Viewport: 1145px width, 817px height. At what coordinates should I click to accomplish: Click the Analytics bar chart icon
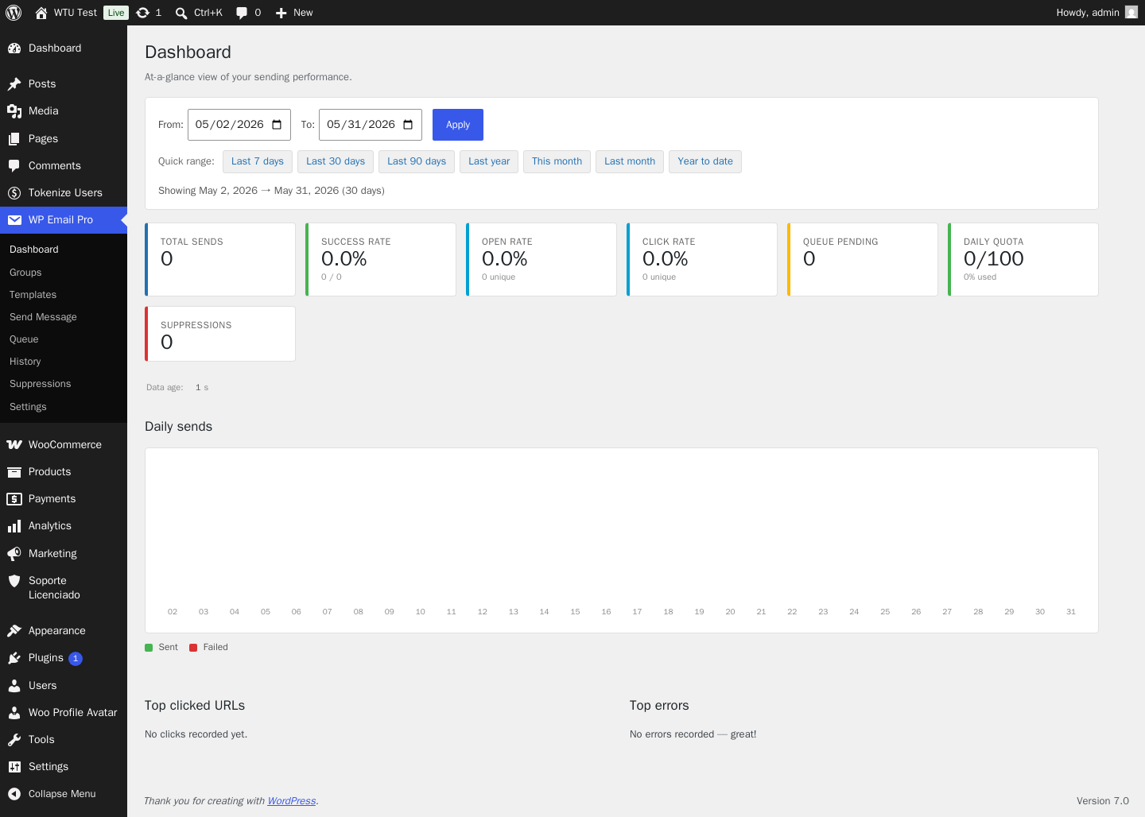tap(14, 526)
